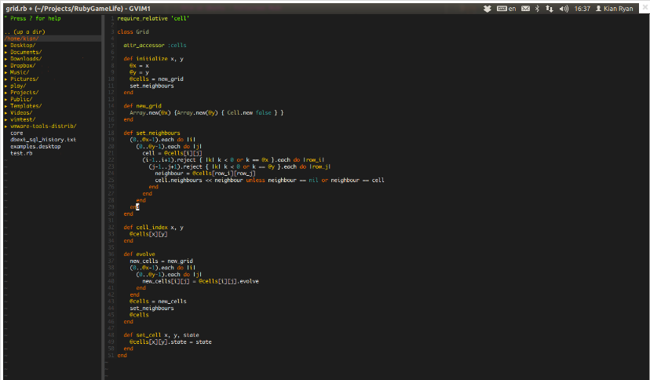Viewport: 650px width, 380px height.
Task: Click the 'def cell_index x, y' line
Action: pyautogui.click(x=153, y=227)
